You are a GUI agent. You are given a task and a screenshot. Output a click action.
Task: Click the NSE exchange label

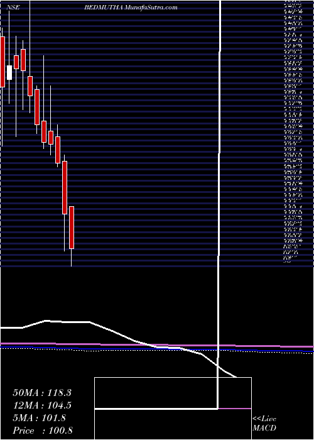pyautogui.click(x=13, y=8)
